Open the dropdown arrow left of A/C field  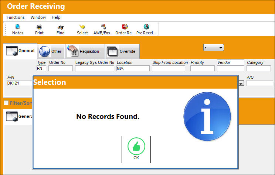point(241,84)
